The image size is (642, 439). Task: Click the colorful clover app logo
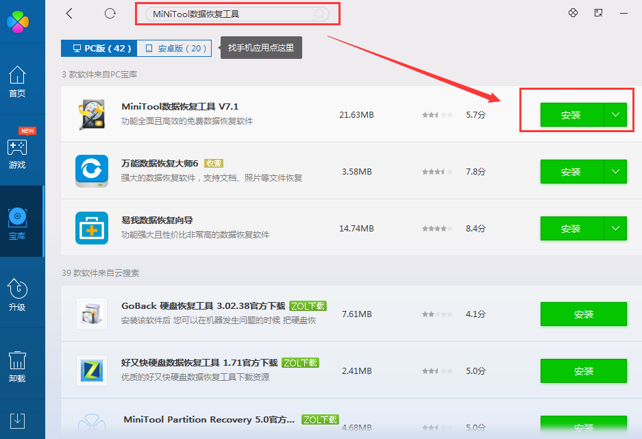point(18,21)
